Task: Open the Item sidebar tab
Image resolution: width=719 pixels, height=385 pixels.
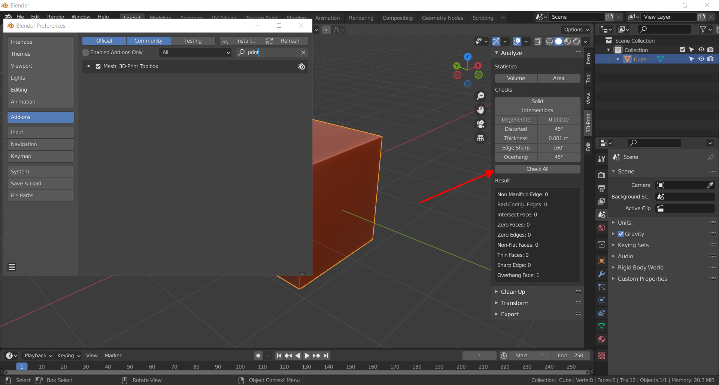Action: point(588,58)
